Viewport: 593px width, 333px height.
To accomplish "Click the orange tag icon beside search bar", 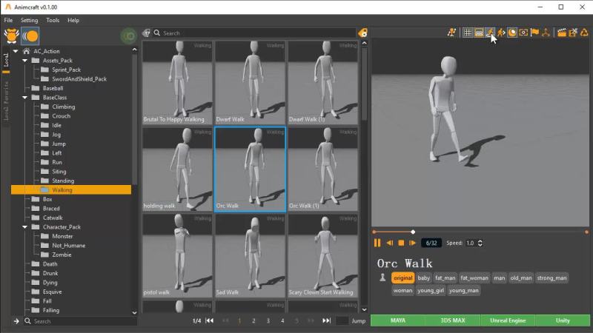I will [362, 33].
